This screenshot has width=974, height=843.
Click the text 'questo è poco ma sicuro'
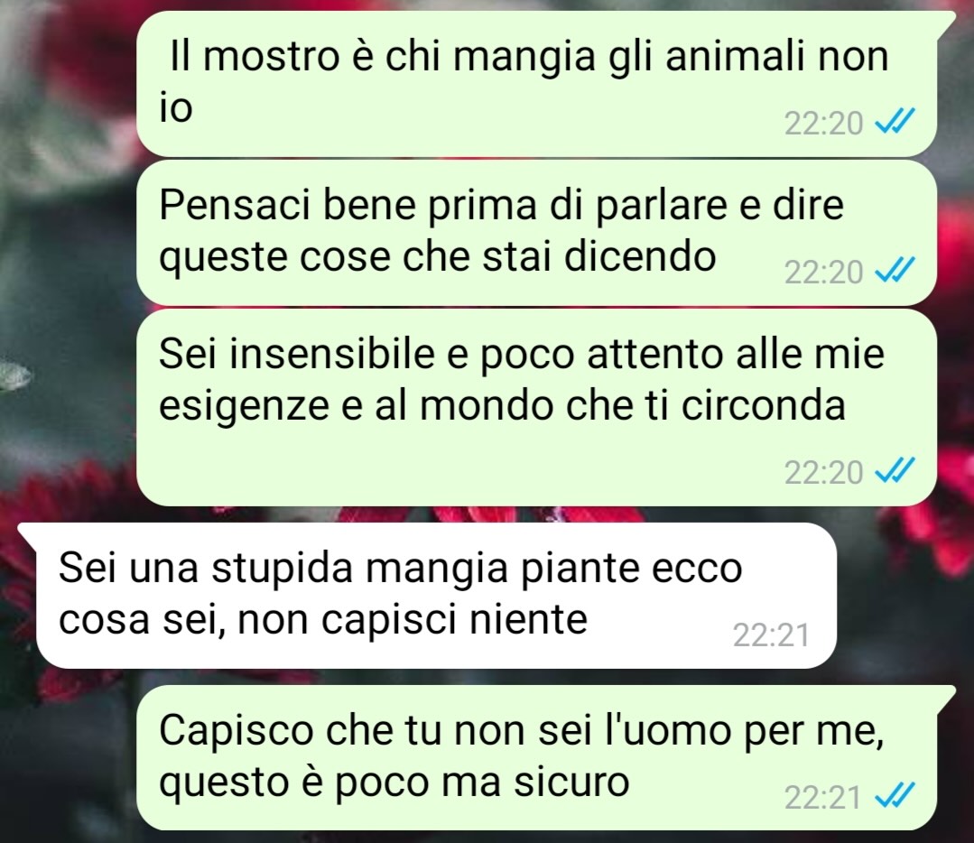(394, 783)
